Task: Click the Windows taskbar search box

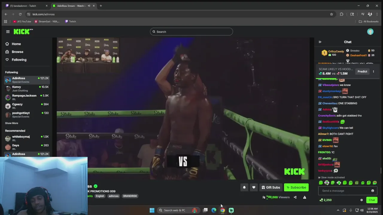Action: click(178, 210)
